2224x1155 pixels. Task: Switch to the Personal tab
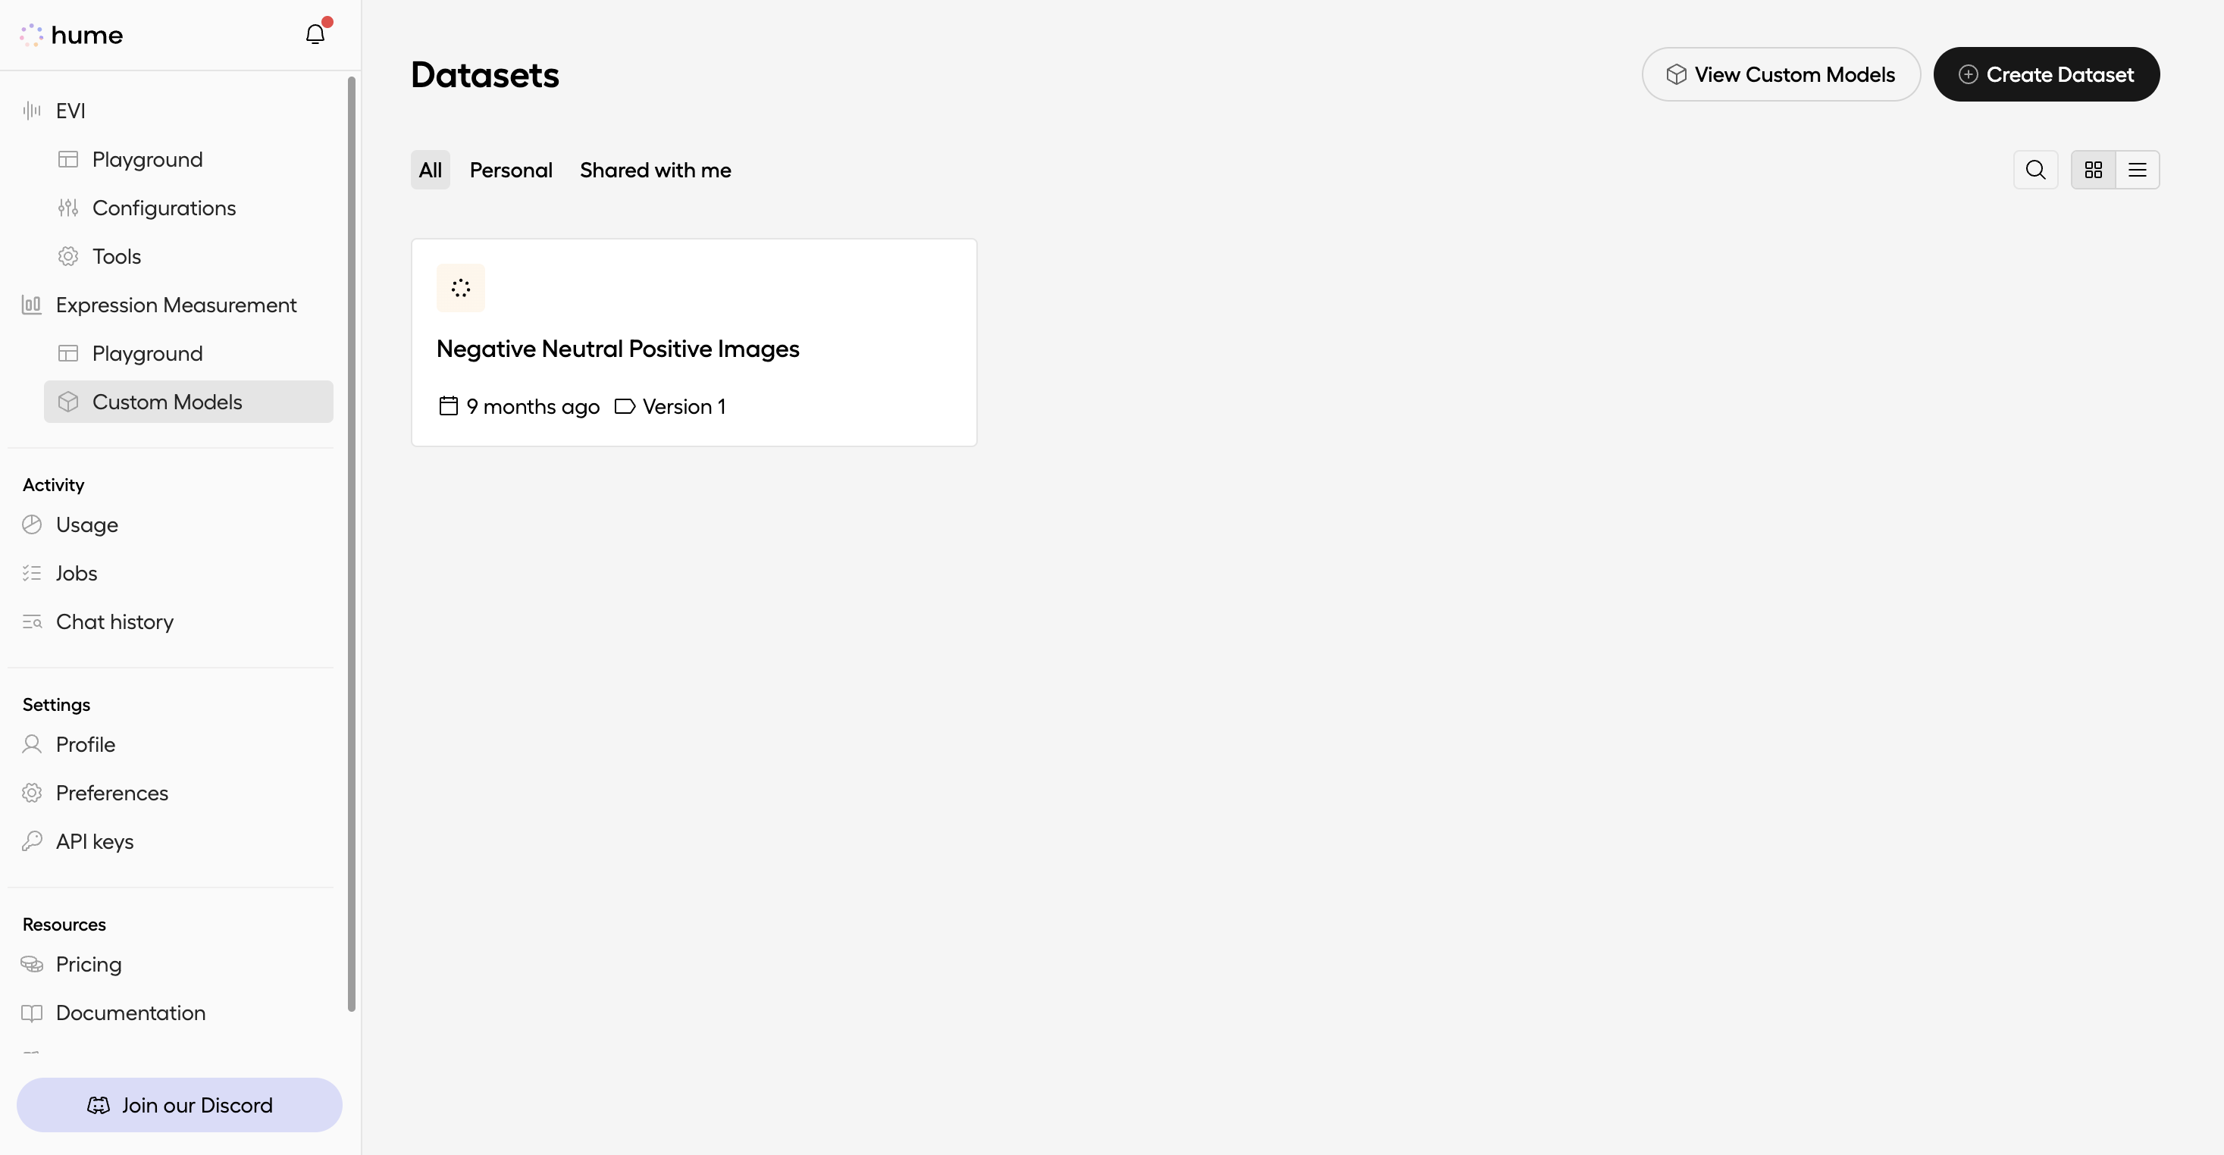(x=511, y=170)
